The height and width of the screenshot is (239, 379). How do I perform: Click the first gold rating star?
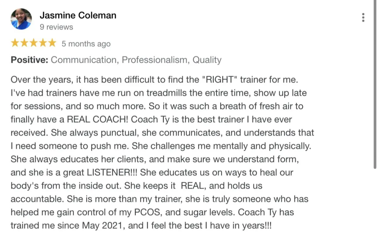pos(15,43)
